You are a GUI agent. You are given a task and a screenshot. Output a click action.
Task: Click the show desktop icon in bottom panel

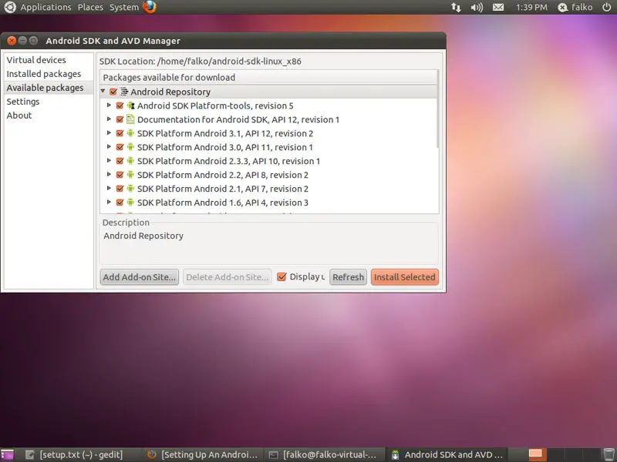pos(7,454)
